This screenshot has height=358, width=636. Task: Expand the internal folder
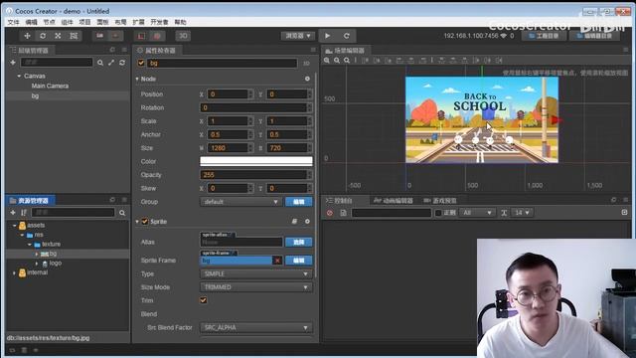pyautogui.click(x=14, y=272)
